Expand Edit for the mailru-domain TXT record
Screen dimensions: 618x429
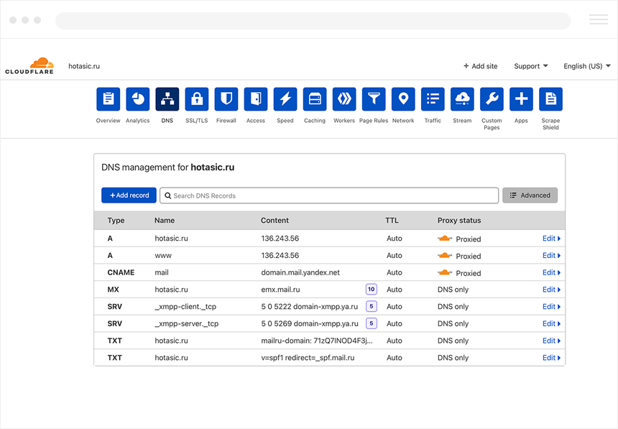coord(551,341)
